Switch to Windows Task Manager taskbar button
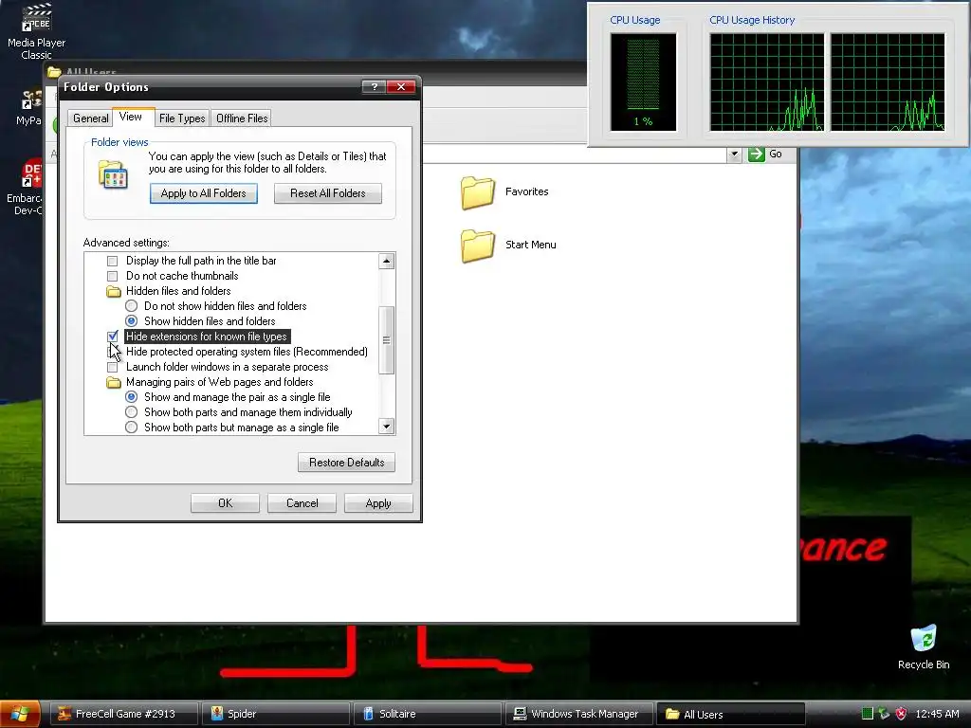 coord(579,714)
